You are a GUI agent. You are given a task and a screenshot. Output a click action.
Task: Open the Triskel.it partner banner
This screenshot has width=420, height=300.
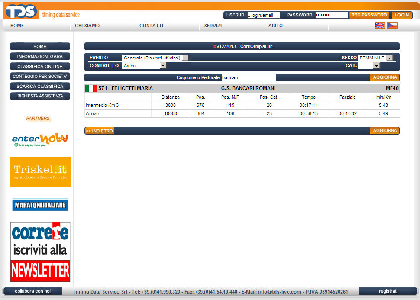[x=40, y=172]
